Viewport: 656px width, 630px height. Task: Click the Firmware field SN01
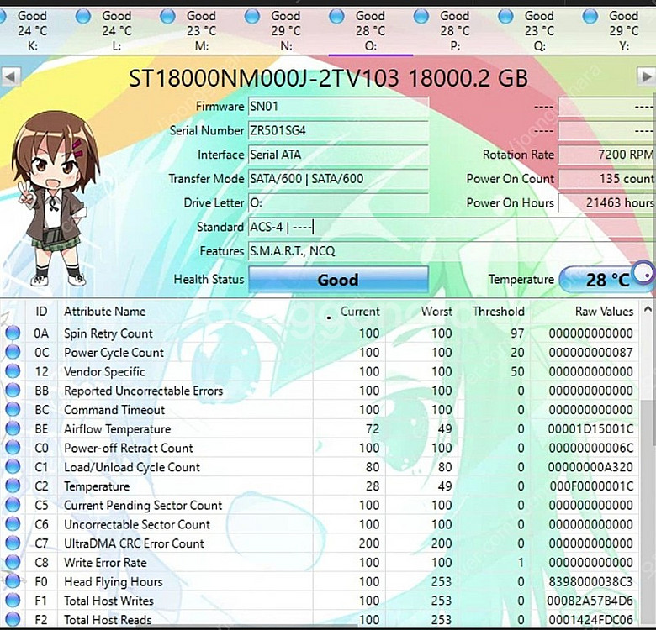pos(338,107)
